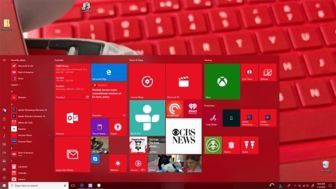The width and height of the screenshot is (336, 189).
Task: Open Adobe Photoshop tile in Production
Action: [x=249, y=118]
